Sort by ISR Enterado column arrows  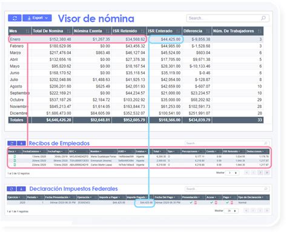178,31
